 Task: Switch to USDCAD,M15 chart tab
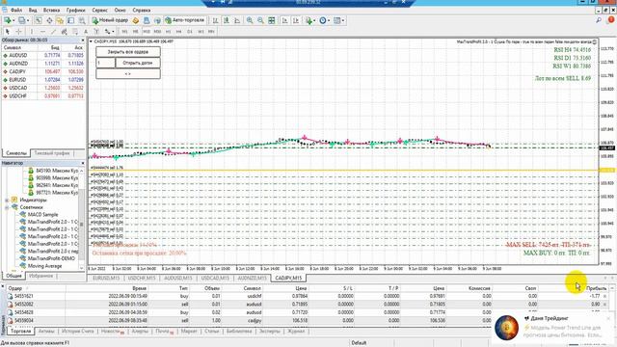[215, 278]
